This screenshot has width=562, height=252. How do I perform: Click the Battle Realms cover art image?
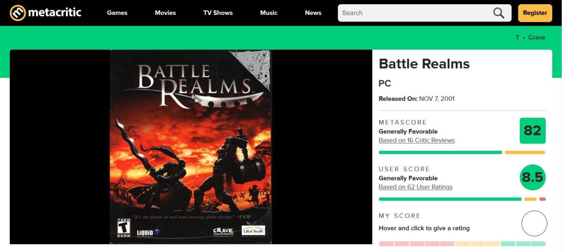pos(191,147)
